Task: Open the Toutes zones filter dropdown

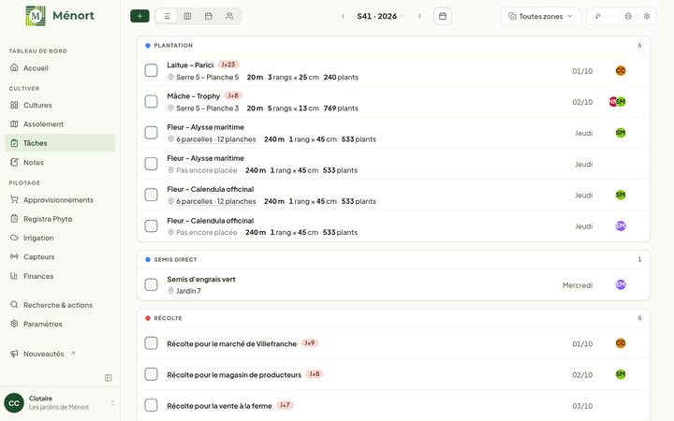Action: click(x=540, y=16)
